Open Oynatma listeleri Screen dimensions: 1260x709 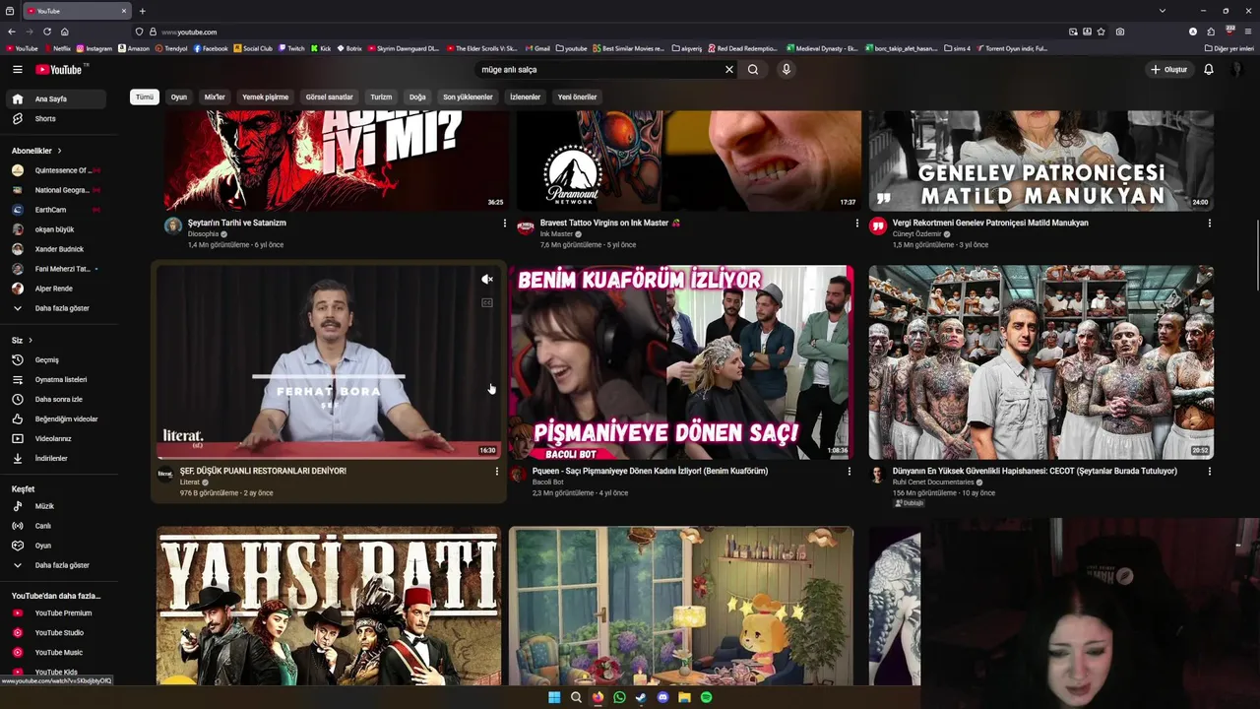tap(55, 379)
